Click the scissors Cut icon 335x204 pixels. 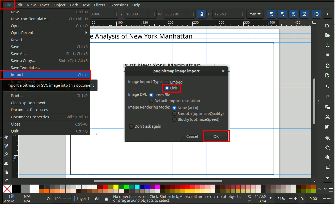pos(328,117)
